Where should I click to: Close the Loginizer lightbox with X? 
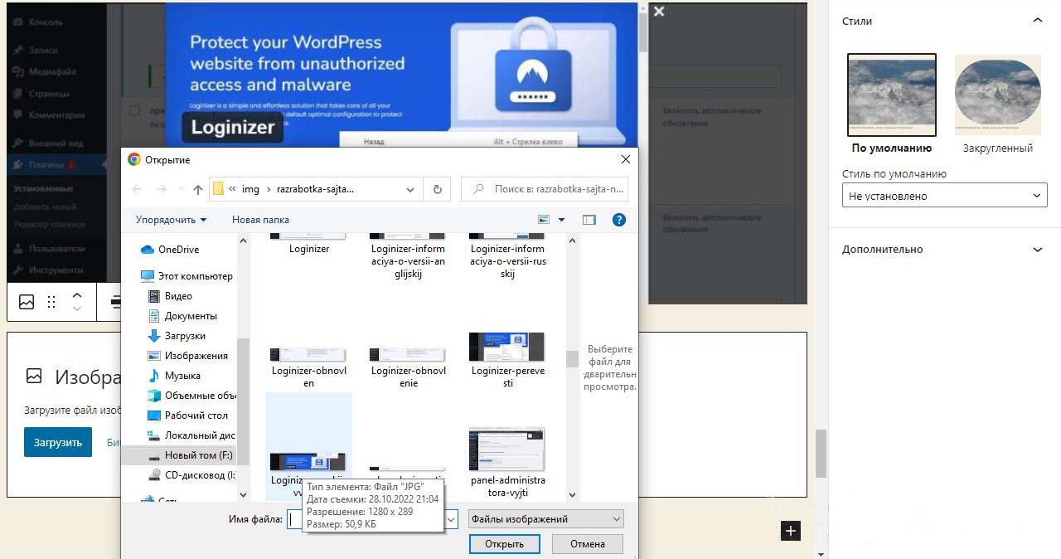[659, 12]
